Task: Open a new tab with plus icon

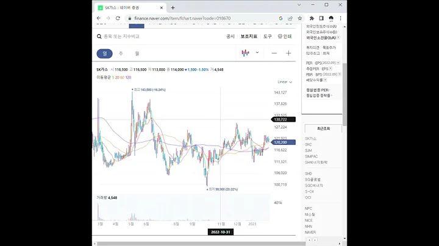Action: click(173, 8)
